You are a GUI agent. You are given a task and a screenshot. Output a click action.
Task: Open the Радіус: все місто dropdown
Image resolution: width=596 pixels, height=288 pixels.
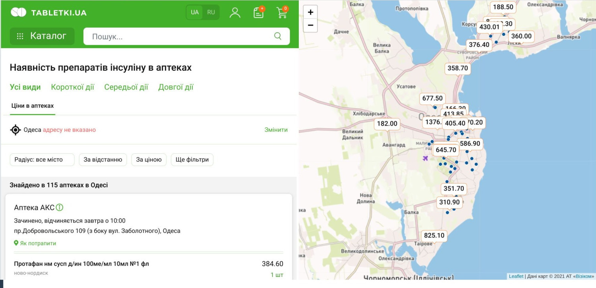point(42,160)
